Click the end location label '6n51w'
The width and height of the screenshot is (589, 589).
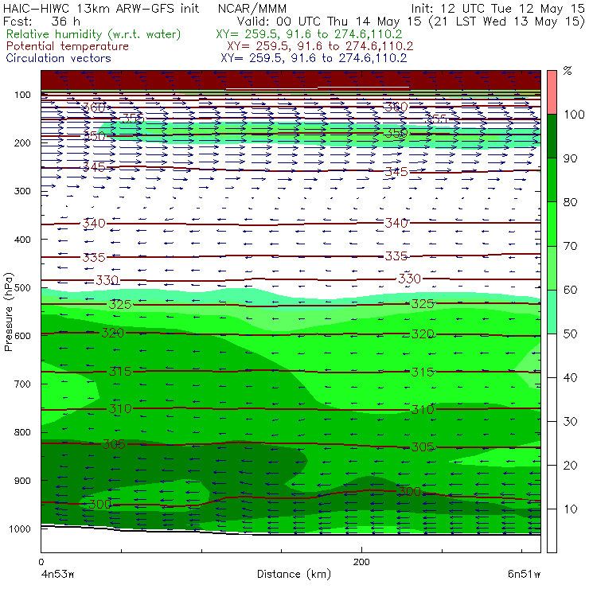(524, 574)
